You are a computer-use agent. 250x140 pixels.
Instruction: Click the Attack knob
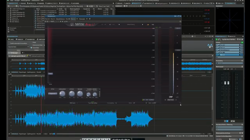(71, 94)
